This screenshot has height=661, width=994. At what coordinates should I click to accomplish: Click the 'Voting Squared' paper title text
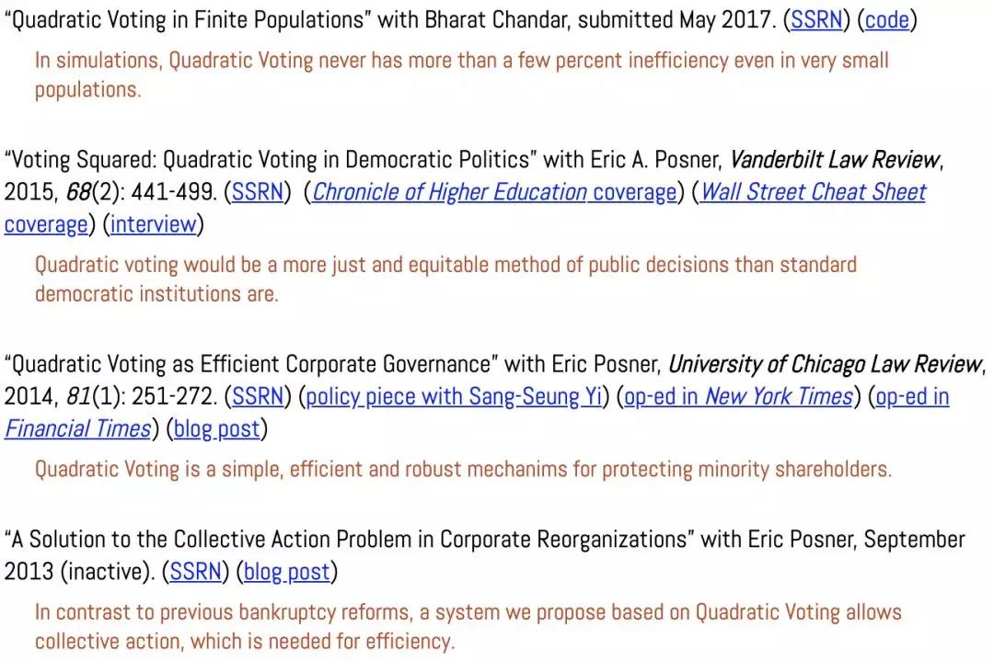pyautogui.click(x=271, y=159)
